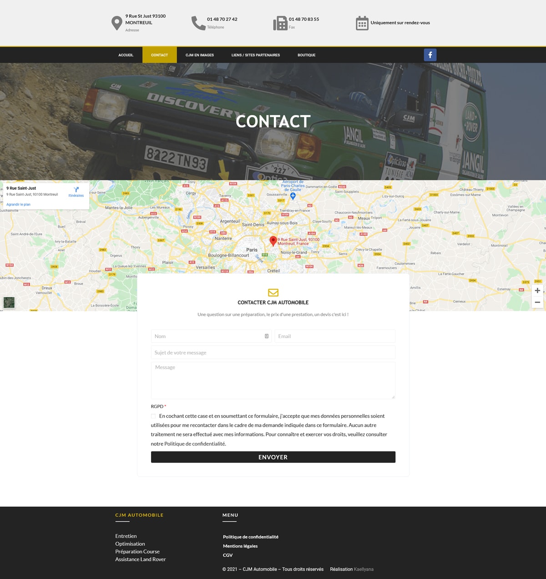
Task: Focus the Sujet de votre message field
Action: point(273,353)
